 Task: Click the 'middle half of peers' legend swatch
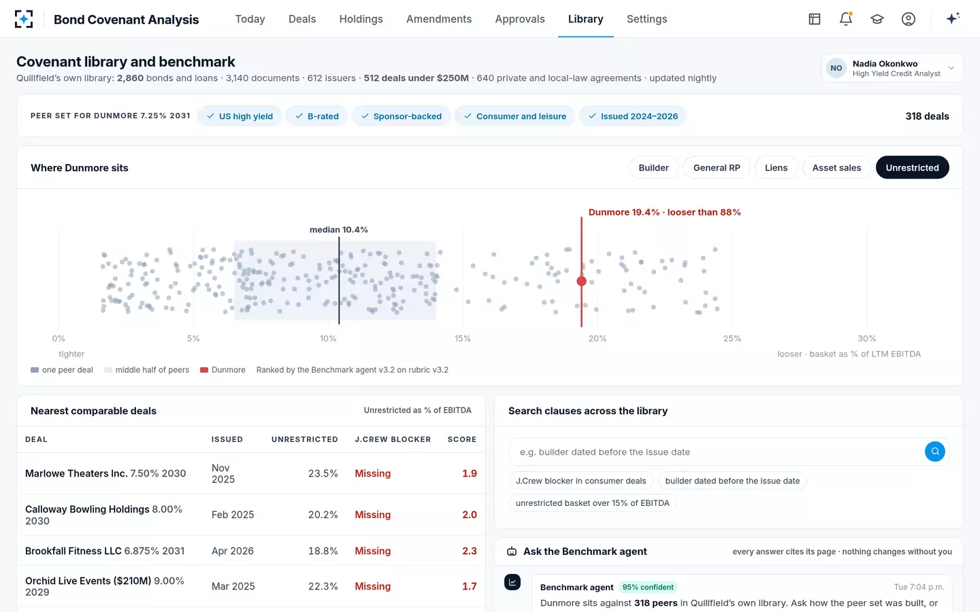(108, 370)
